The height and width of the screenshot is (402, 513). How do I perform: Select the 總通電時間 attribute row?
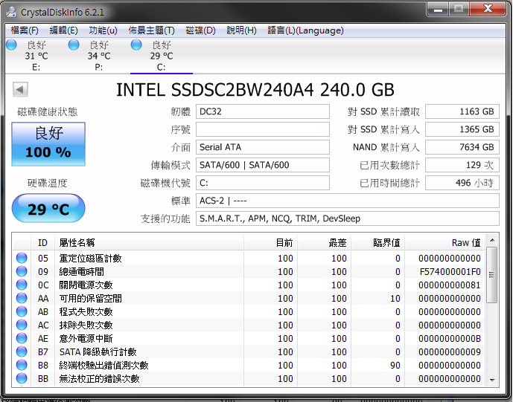point(249,271)
